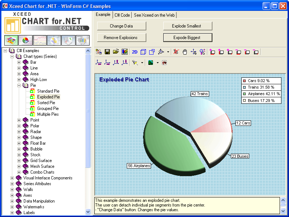This screenshot has height=217, width=289.
Task: Click the 23 Buses pie label
Action: click(240, 156)
